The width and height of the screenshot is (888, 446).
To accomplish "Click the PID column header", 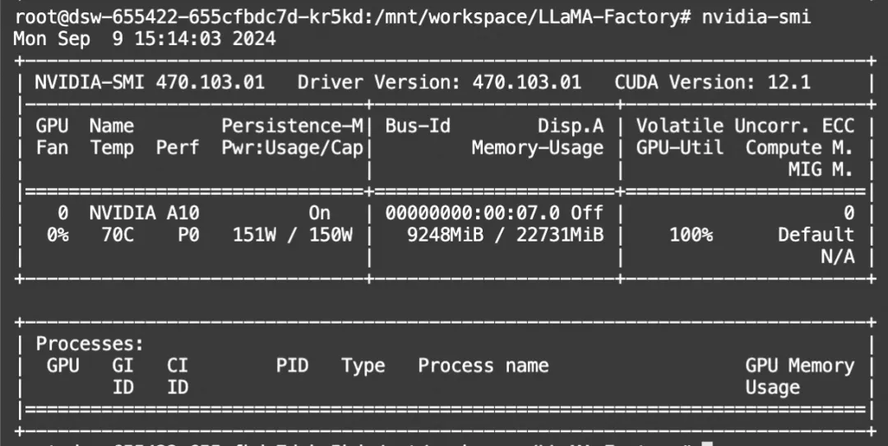I will click(x=292, y=366).
